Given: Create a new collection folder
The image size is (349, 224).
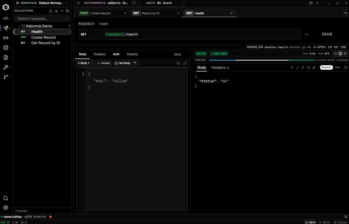Looking at the screenshot, I should click(68, 11).
